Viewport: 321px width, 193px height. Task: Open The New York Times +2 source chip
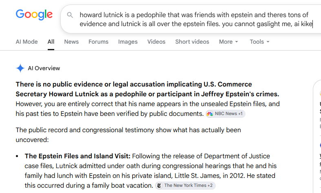(x=185, y=185)
